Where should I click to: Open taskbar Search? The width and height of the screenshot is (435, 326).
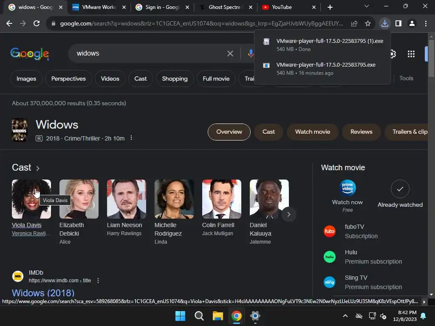(199, 316)
